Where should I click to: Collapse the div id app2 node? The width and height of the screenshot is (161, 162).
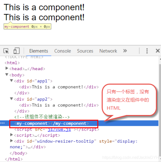coord(11,99)
